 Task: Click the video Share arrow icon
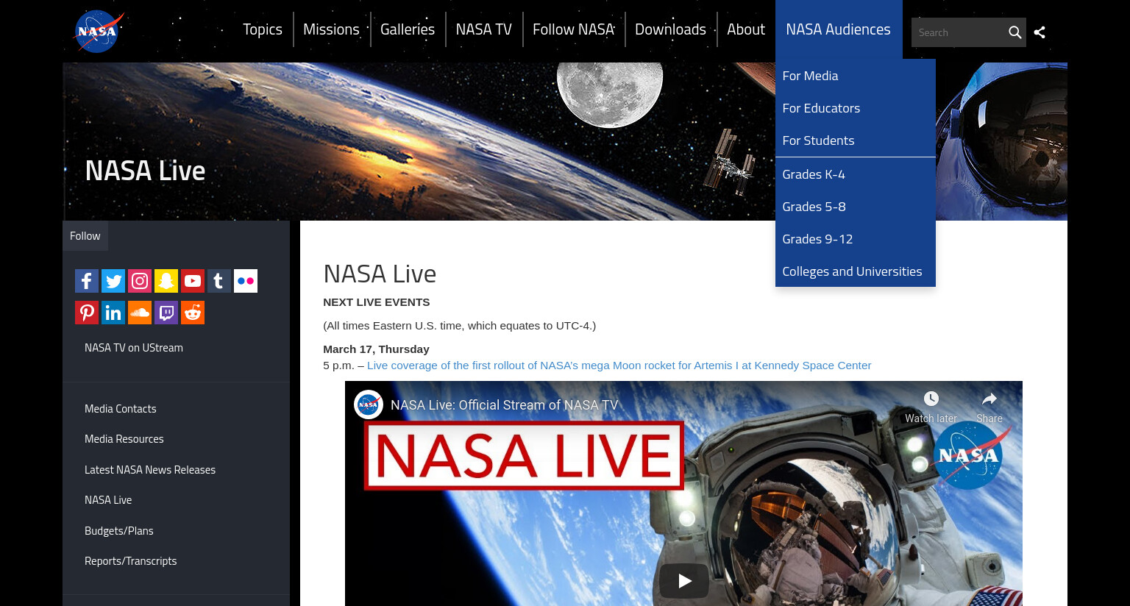[x=989, y=399]
